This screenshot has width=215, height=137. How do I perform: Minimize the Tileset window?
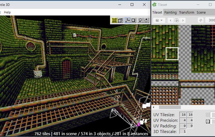pos(198,5)
